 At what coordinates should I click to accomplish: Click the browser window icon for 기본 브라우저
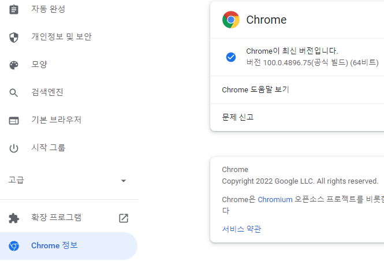(14, 121)
